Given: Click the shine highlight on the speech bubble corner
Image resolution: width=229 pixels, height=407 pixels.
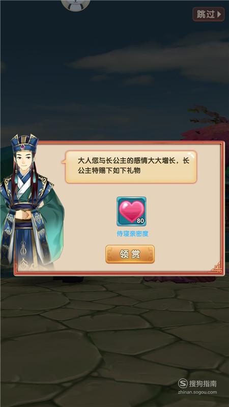Looking at the screenshot, I should (x=192, y=155).
